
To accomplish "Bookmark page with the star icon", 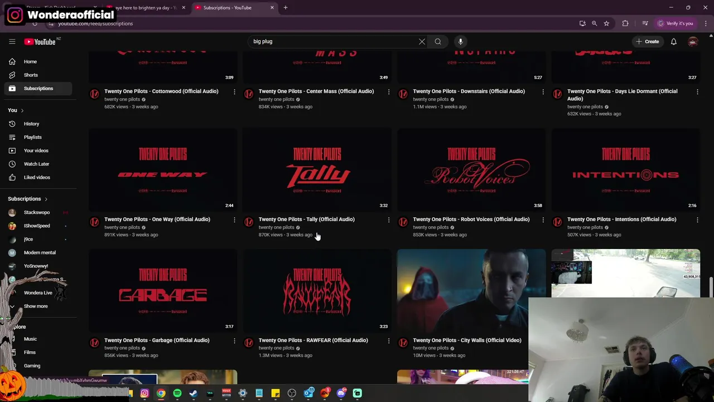I will tap(606, 23).
